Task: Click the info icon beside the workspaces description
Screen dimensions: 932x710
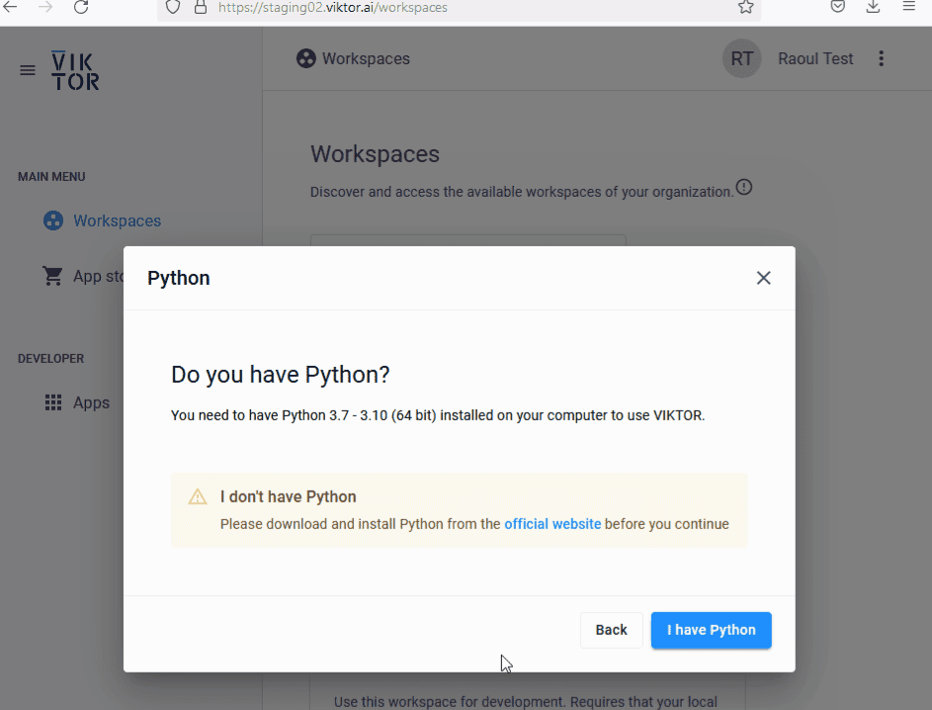Action: [x=744, y=187]
